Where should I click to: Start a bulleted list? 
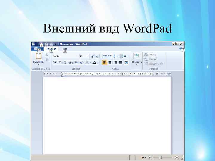116,56
